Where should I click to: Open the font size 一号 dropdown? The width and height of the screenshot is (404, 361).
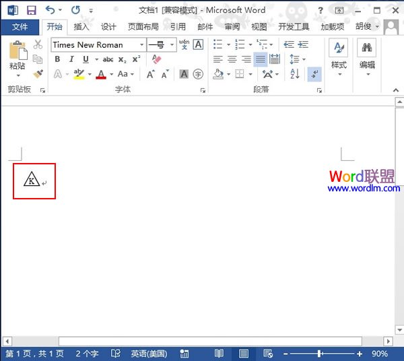coord(172,44)
